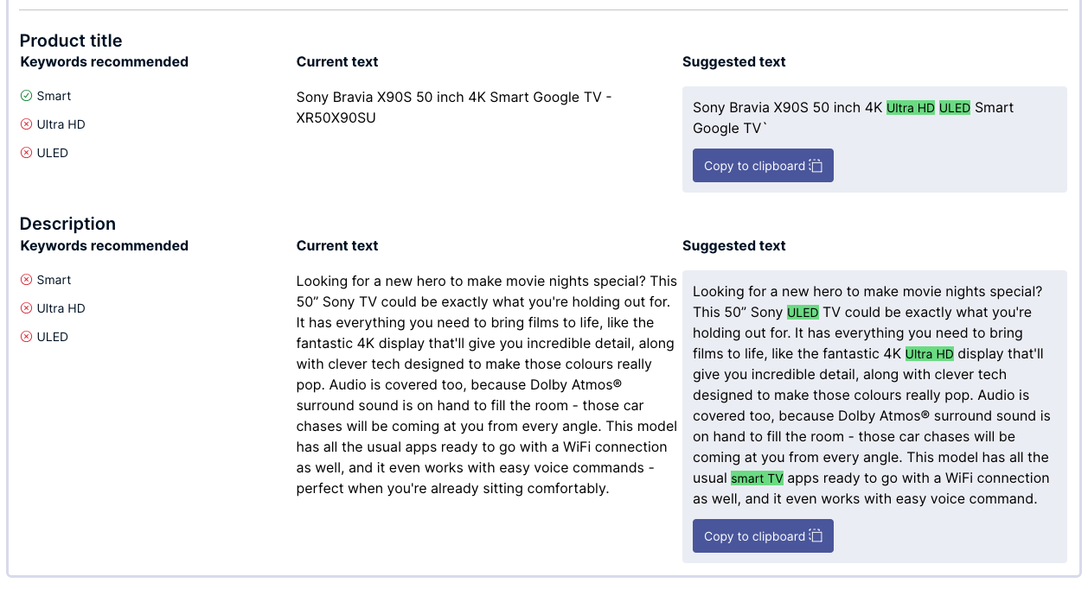Click the current description paragraph text

[486, 385]
